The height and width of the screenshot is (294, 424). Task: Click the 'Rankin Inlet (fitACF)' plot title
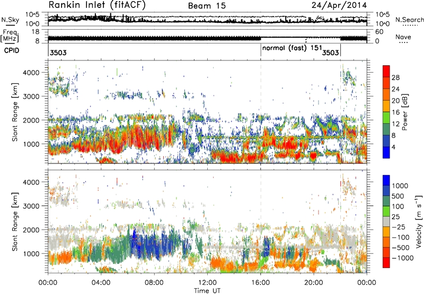coord(97,5)
